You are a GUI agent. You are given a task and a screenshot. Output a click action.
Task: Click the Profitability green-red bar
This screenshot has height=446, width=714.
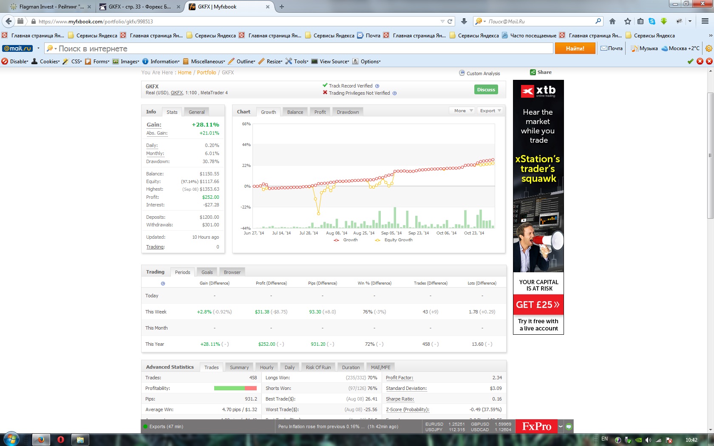coord(235,388)
